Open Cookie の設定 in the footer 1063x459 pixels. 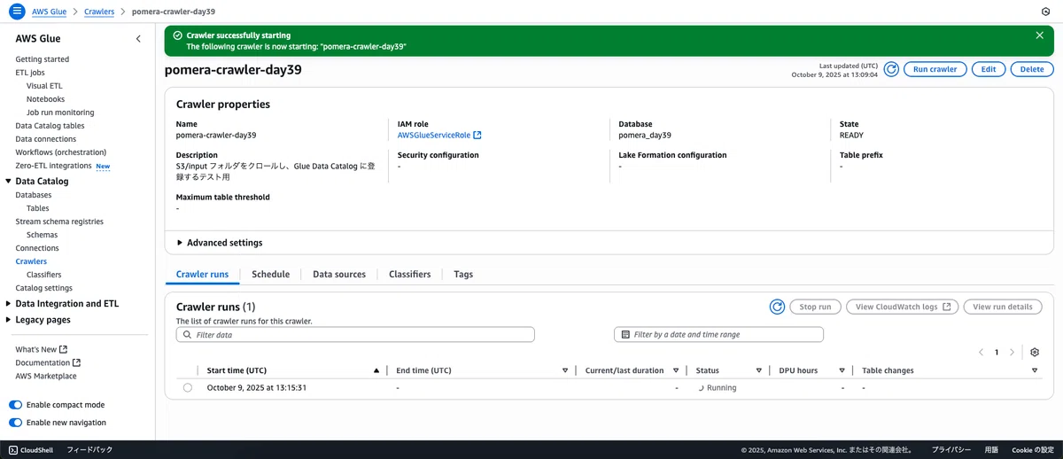[x=1033, y=450]
